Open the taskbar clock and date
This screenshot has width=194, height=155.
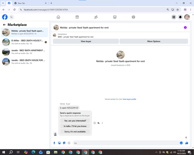coord(181,152)
